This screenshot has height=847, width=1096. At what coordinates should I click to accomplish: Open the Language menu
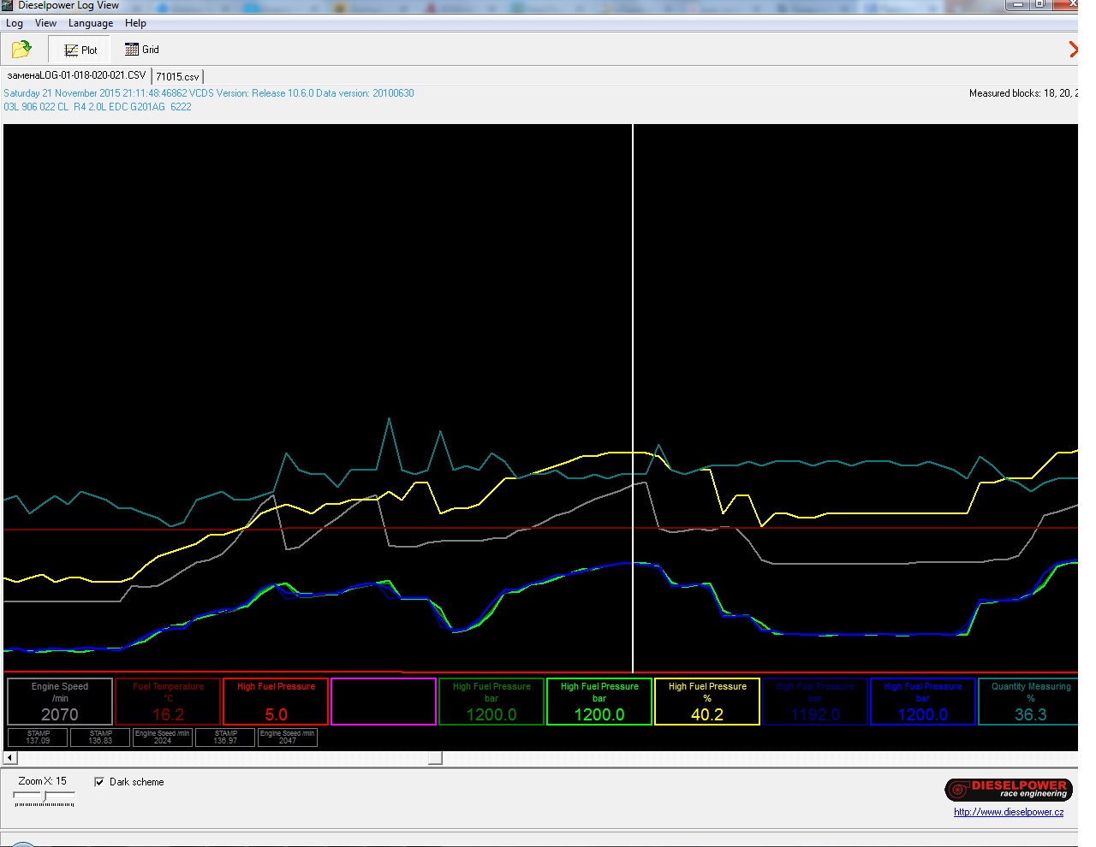(x=90, y=23)
